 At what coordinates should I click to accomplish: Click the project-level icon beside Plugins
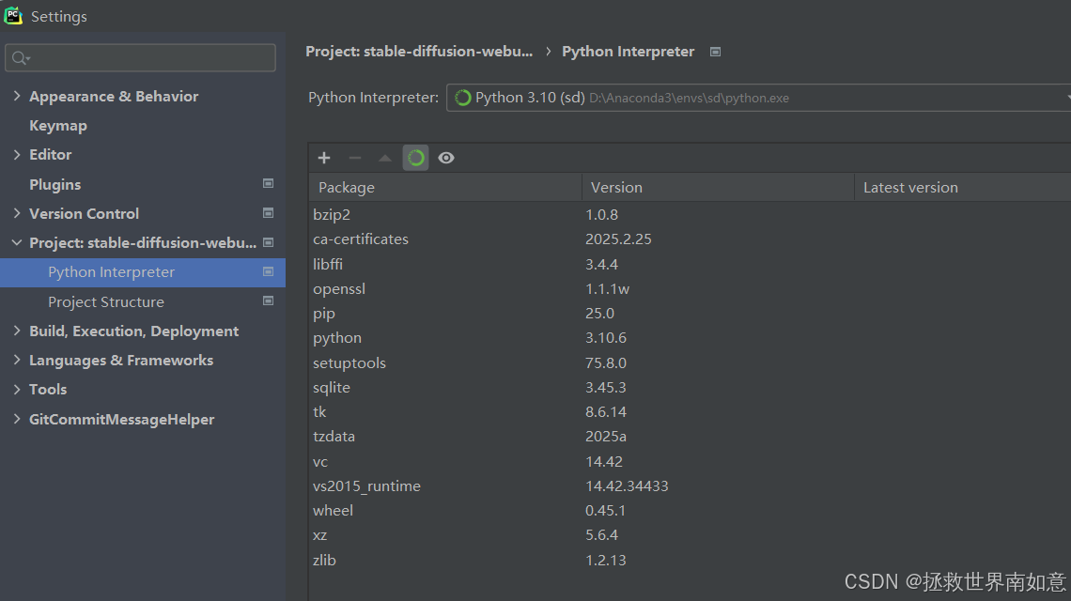click(x=269, y=184)
